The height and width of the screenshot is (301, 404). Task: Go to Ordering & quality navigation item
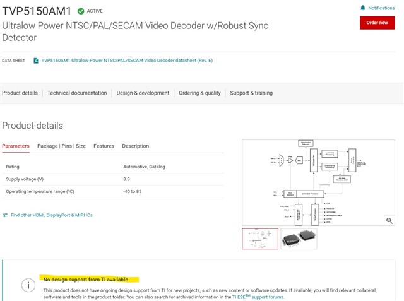click(x=199, y=93)
